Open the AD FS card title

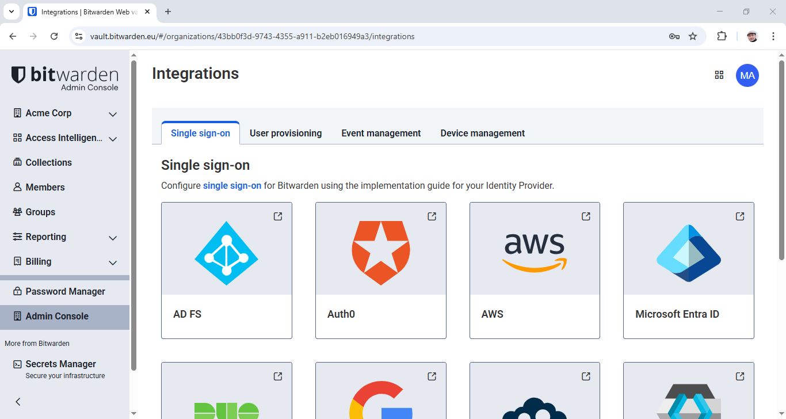[x=187, y=314]
